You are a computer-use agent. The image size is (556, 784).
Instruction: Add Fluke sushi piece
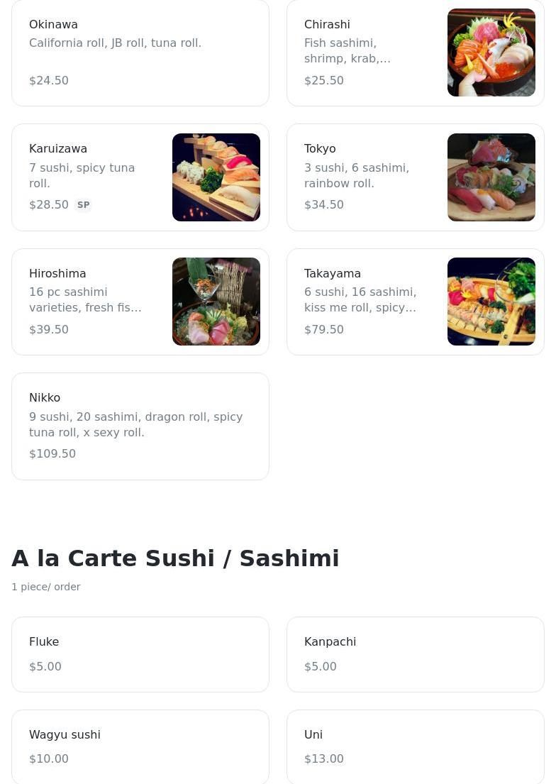pos(140,654)
